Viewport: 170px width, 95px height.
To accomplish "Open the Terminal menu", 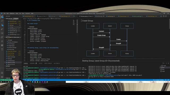I will 28,13.
